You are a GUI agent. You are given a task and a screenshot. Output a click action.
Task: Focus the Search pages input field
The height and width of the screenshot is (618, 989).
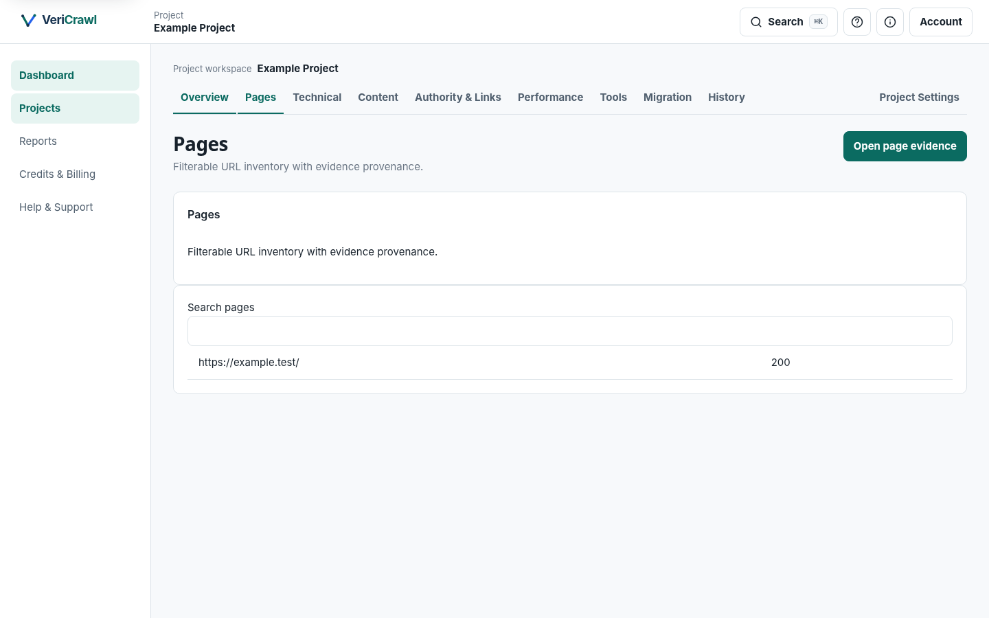pos(570,331)
